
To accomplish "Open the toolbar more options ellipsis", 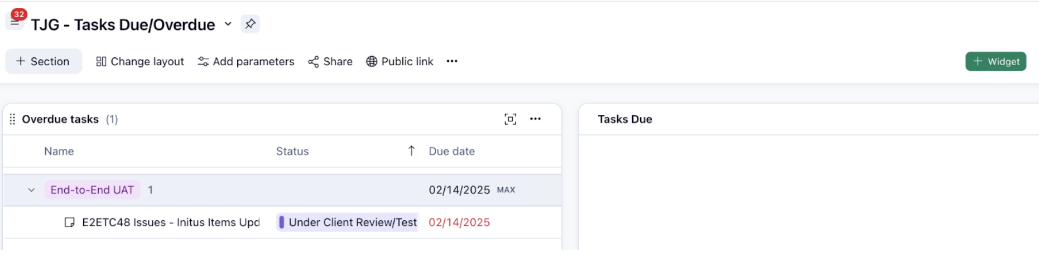I will (x=452, y=61).
